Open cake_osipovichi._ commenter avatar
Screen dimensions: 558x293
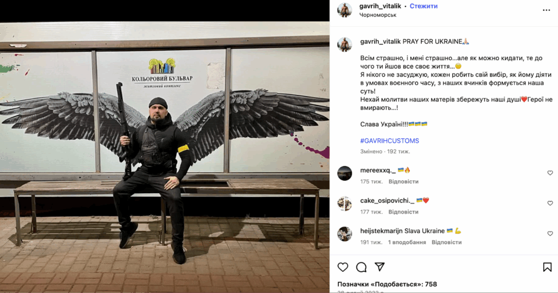[x=344, y=203]
